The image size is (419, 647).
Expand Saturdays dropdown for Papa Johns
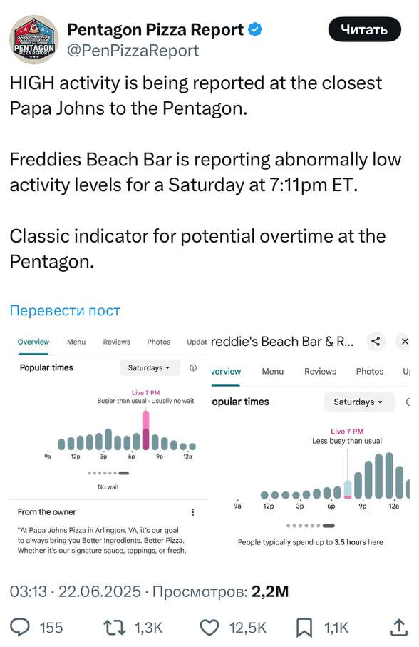click(150, 367)
